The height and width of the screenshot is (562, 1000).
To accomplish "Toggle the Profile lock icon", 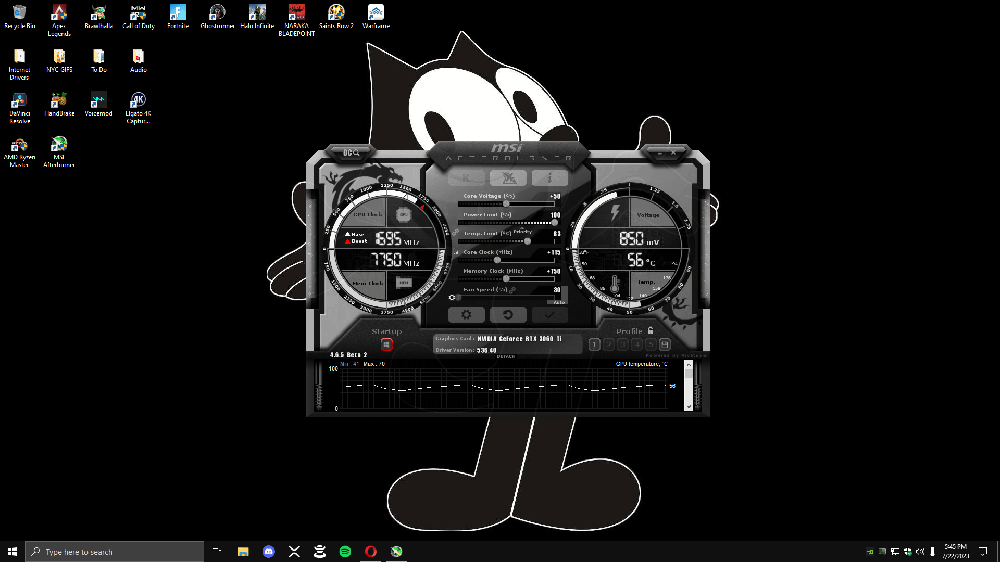I will (x=651, y=330).
